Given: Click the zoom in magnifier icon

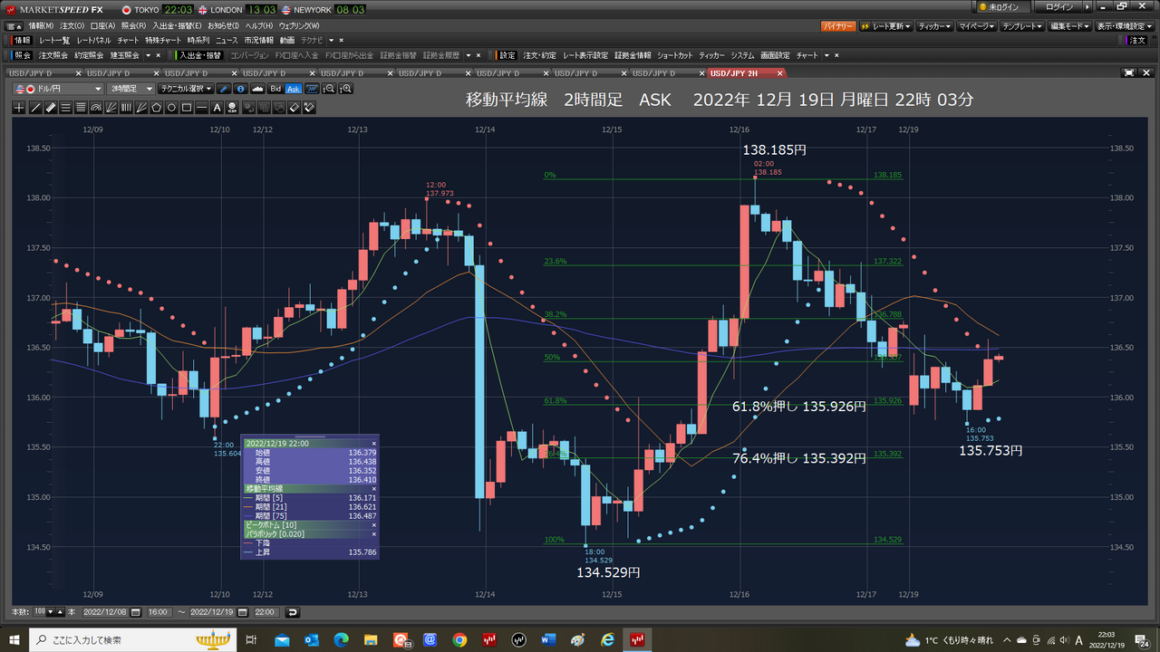Looking at the screenshot, I should coord(345,89).
